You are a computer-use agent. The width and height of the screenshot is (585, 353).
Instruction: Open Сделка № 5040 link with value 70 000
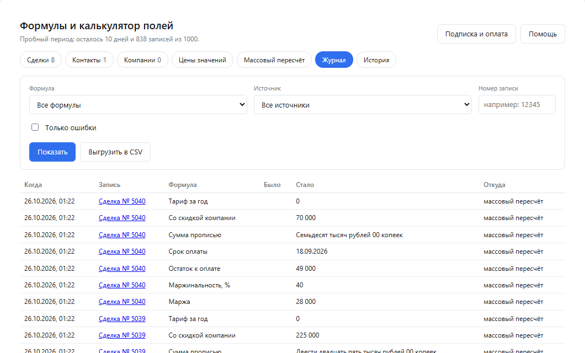[122, 218]
